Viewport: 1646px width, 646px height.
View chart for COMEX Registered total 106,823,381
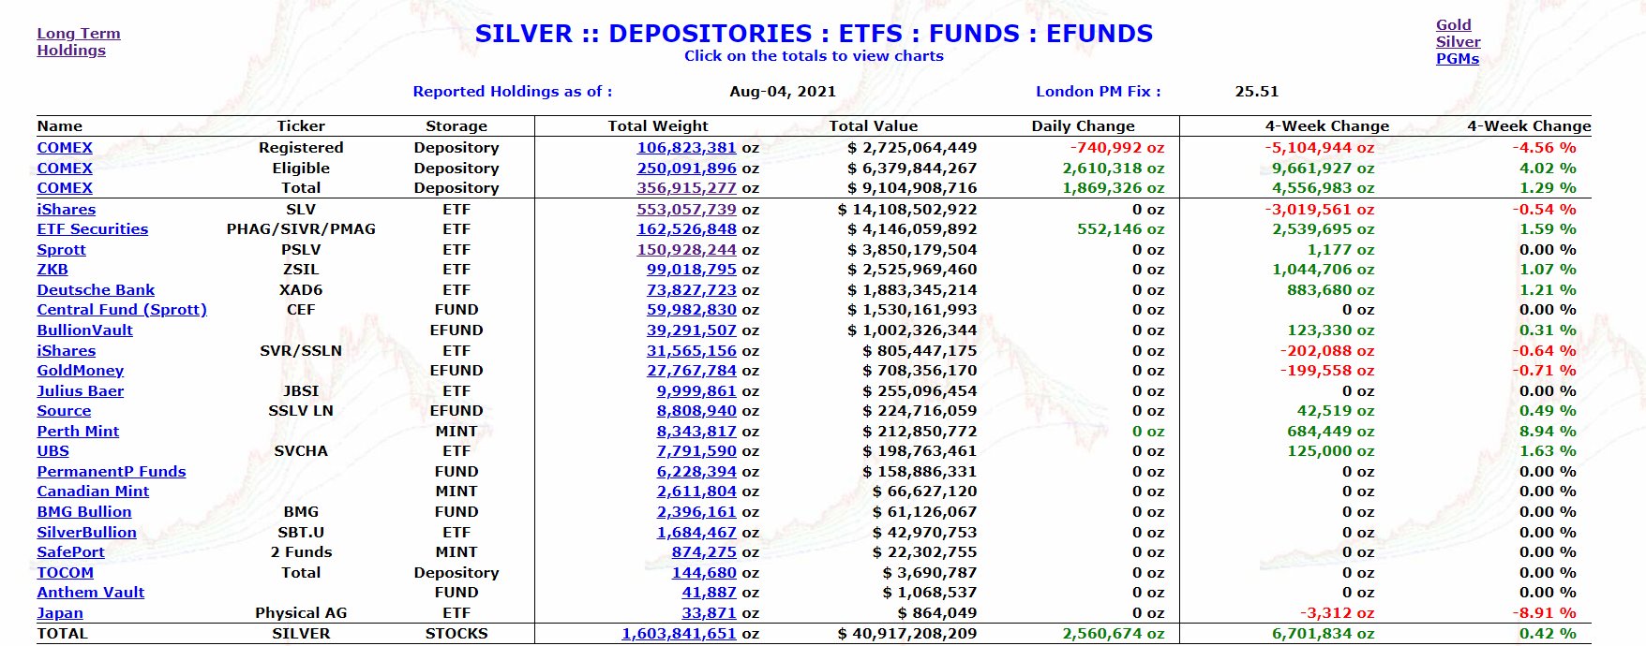pyautogui.click(x=687, y=148)
